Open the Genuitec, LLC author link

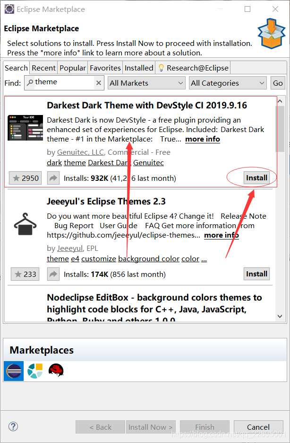tap(81, 152)
